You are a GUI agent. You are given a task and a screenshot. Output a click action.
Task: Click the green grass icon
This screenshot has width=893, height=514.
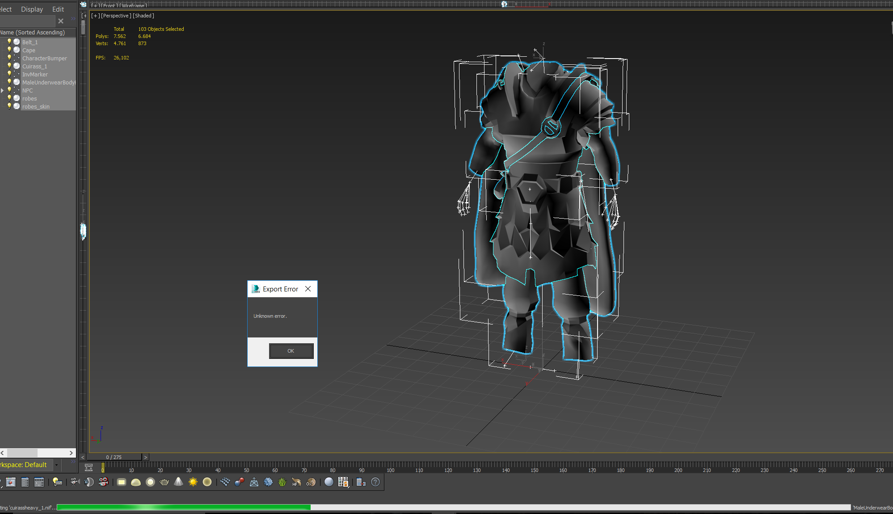282,482
